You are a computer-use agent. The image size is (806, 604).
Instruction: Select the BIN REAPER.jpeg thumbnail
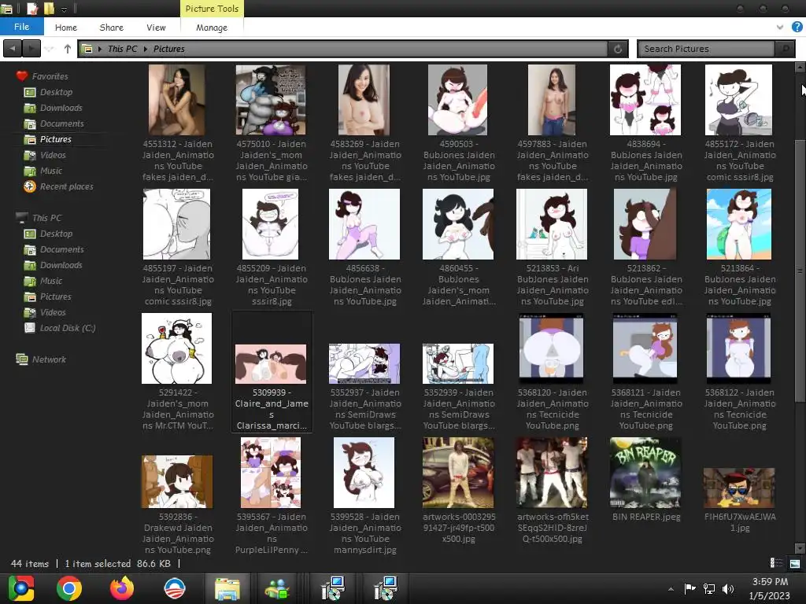point(645,473)
